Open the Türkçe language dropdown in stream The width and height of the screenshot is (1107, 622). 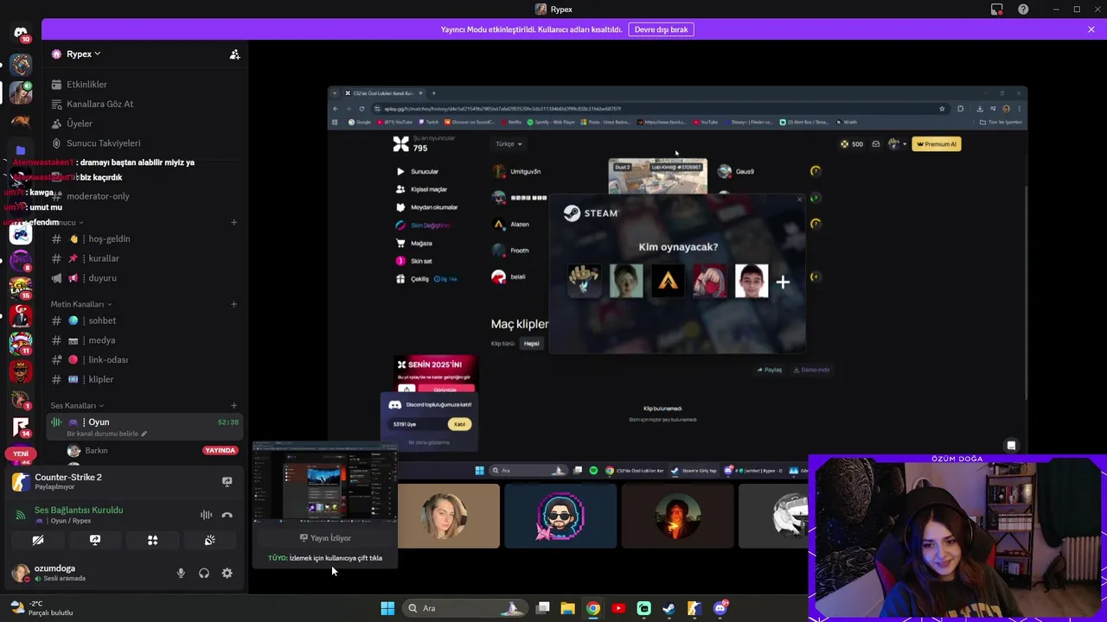[x=509, y=144]
